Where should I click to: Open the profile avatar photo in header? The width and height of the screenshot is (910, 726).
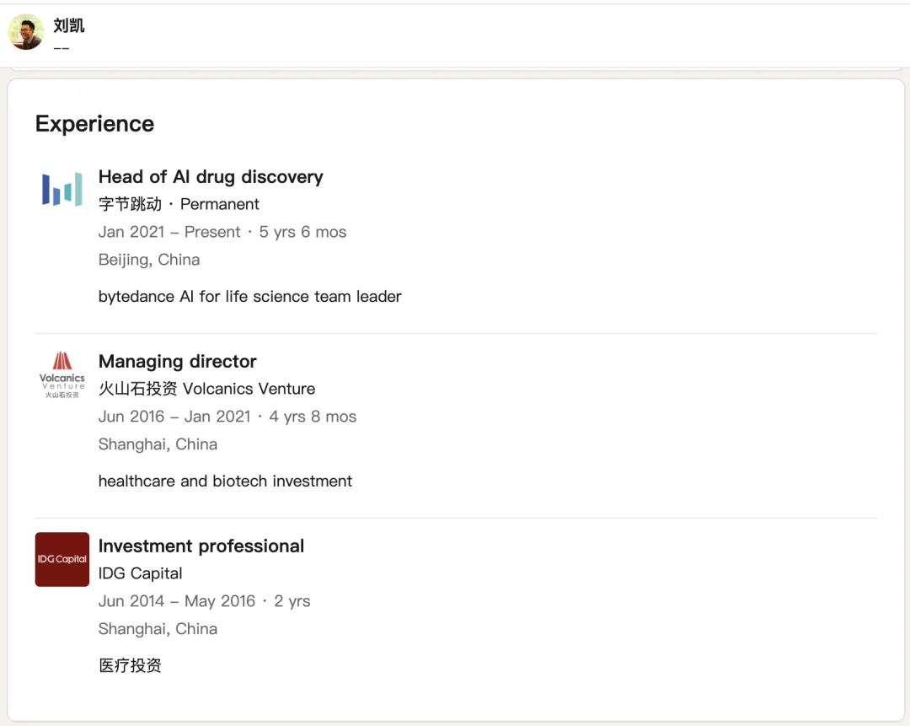(26, 32)
